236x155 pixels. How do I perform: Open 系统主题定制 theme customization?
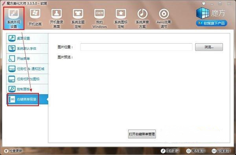click(78, 18)
